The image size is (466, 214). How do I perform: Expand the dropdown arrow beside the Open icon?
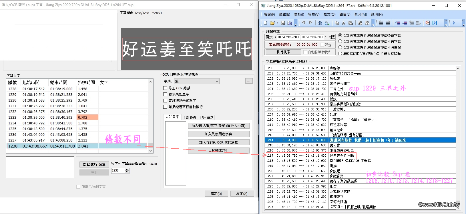[x=277, y=23]
